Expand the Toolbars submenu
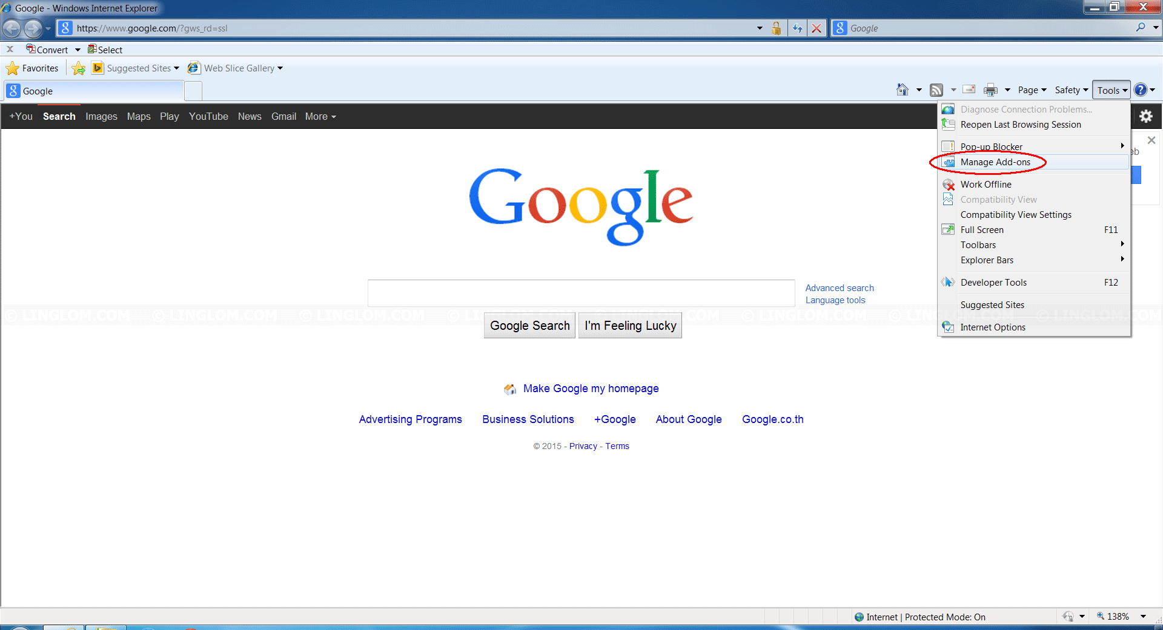Screen dimensions: 1163x630 [x=1034, y=245]
